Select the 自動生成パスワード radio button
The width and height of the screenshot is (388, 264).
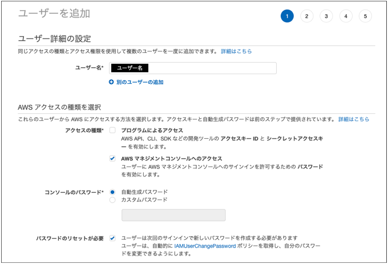(112, 192)
